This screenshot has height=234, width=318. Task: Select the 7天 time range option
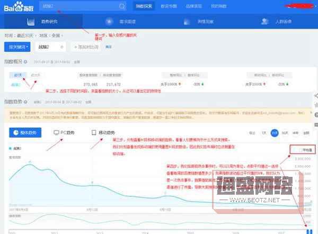(x=264, y=133)
